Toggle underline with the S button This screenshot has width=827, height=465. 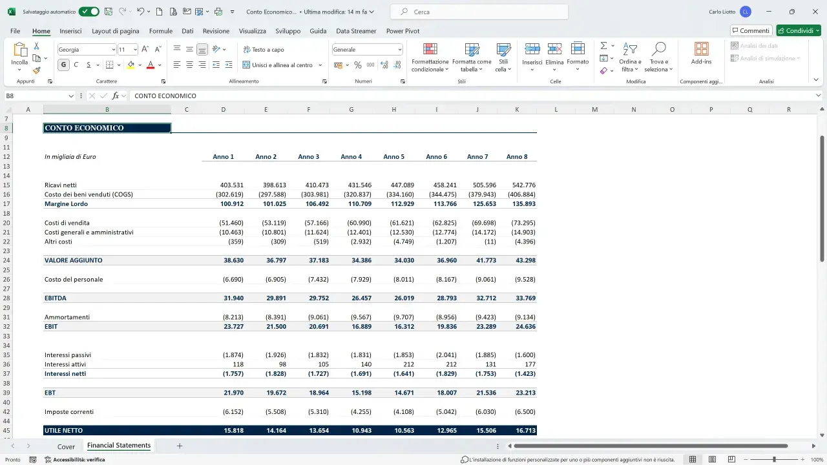(89, 65)
